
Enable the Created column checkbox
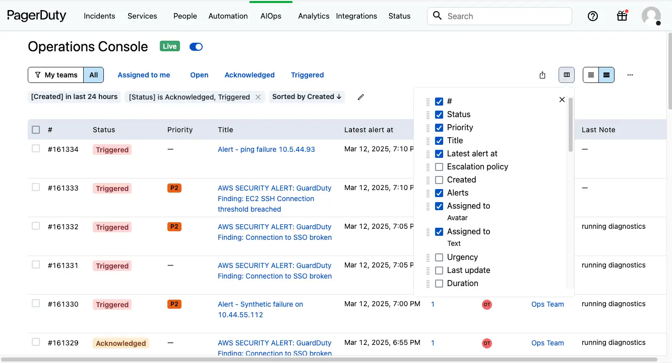point(439,180)
